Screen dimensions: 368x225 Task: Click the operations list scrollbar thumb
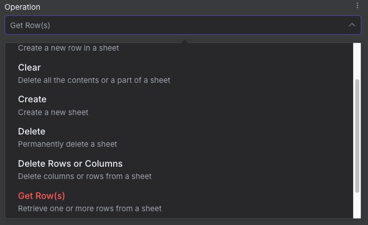357,136
